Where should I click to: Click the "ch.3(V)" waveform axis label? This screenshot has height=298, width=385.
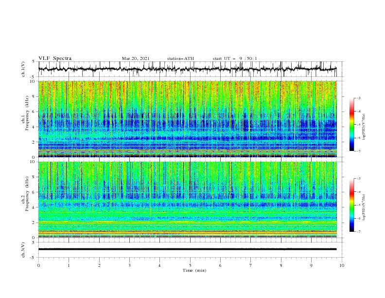click(23, 250)
